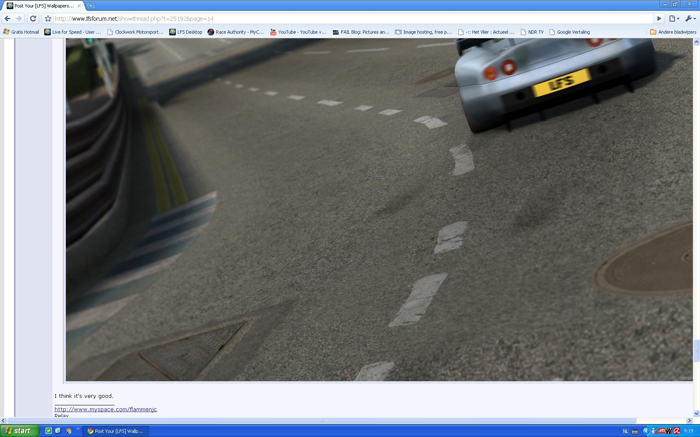Click the vertical scrollbar up arrow
This screenshot has height=437, width=700.
point(696,42)
